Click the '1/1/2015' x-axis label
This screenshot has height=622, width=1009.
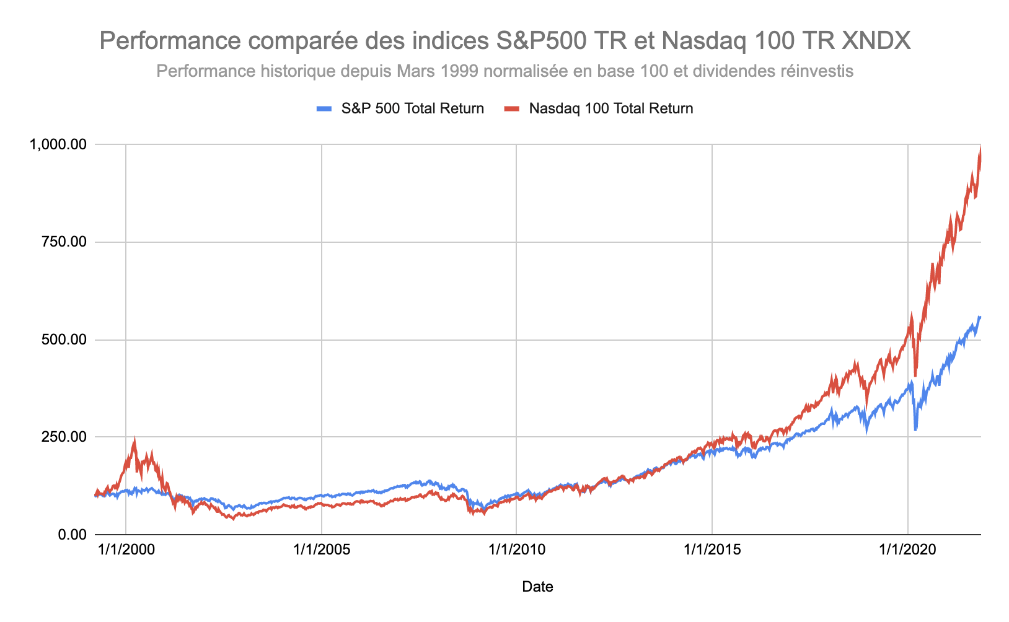pos(712,550)
